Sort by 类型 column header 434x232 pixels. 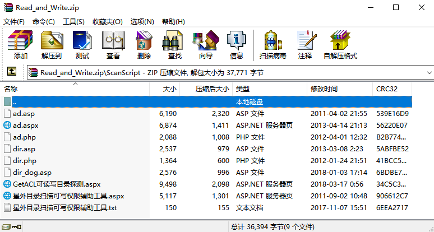pyautogui.click(x=270, y=89)
